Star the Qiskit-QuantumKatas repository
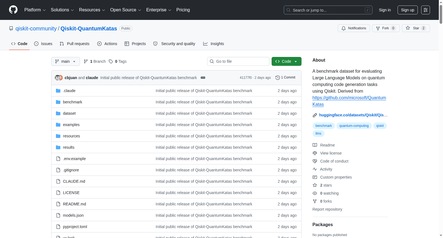443x238 pixels. (x=416, y=28)
